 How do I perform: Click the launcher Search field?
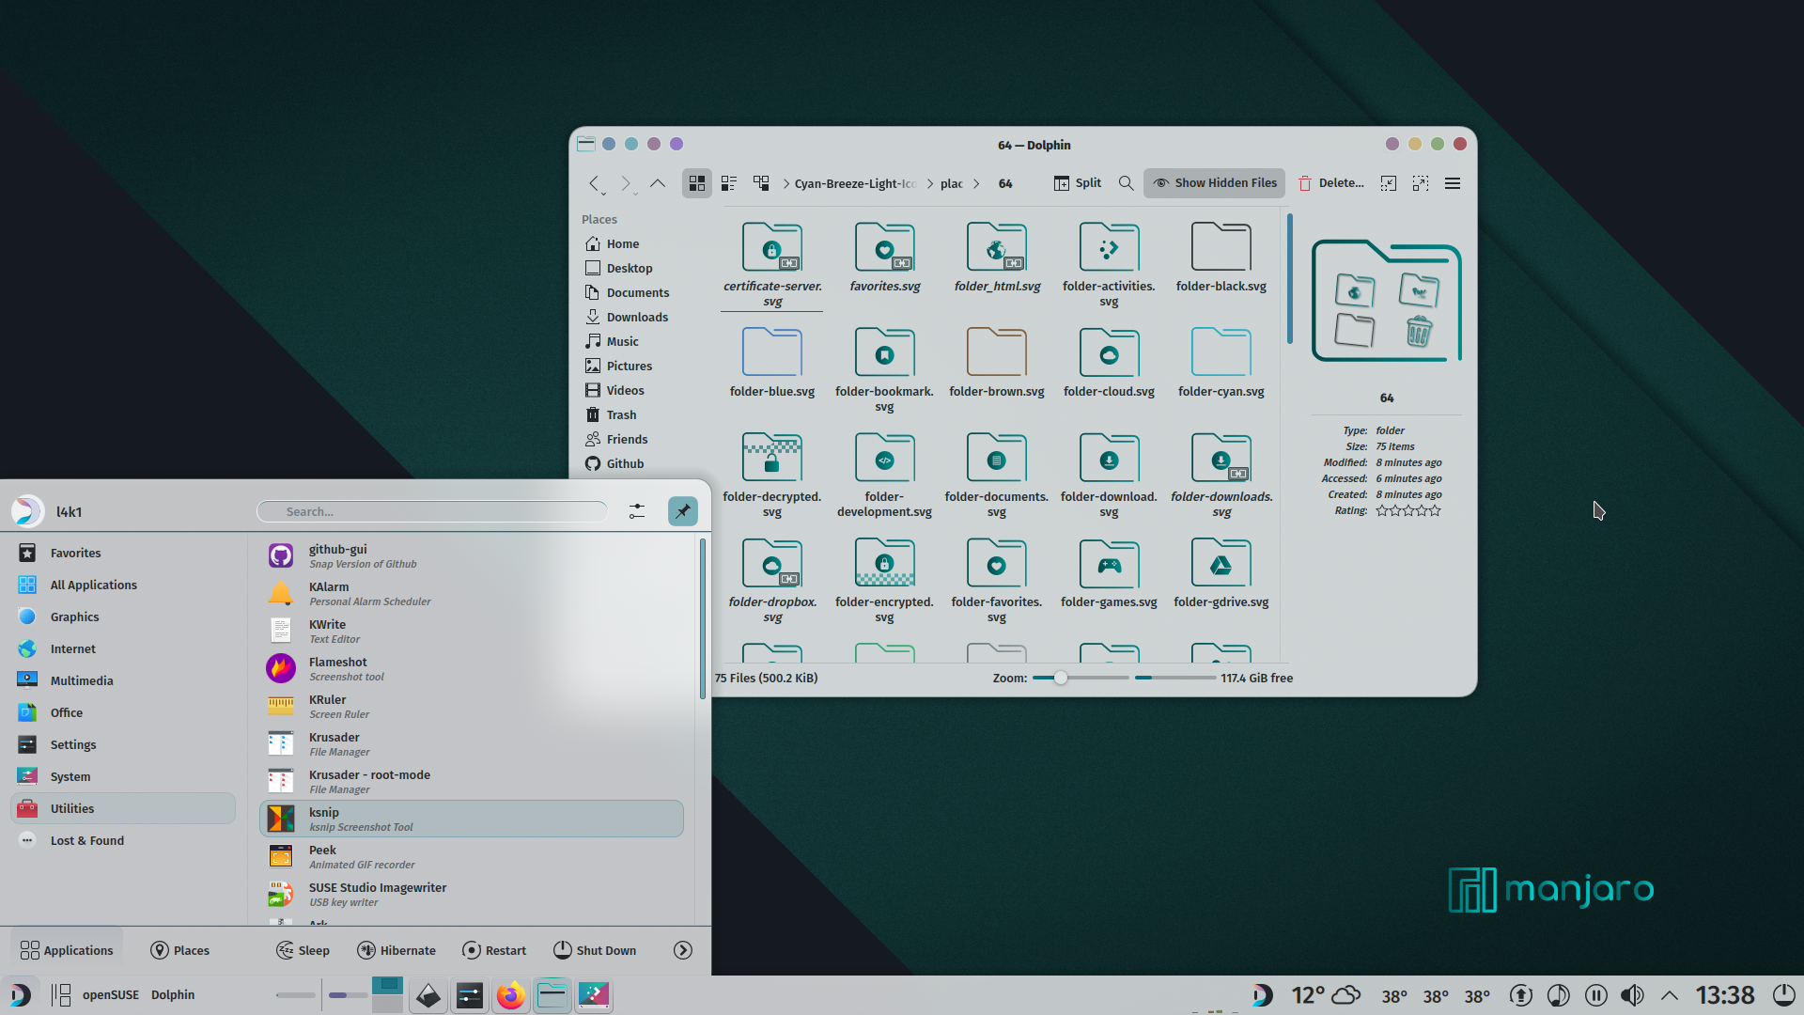432,511
